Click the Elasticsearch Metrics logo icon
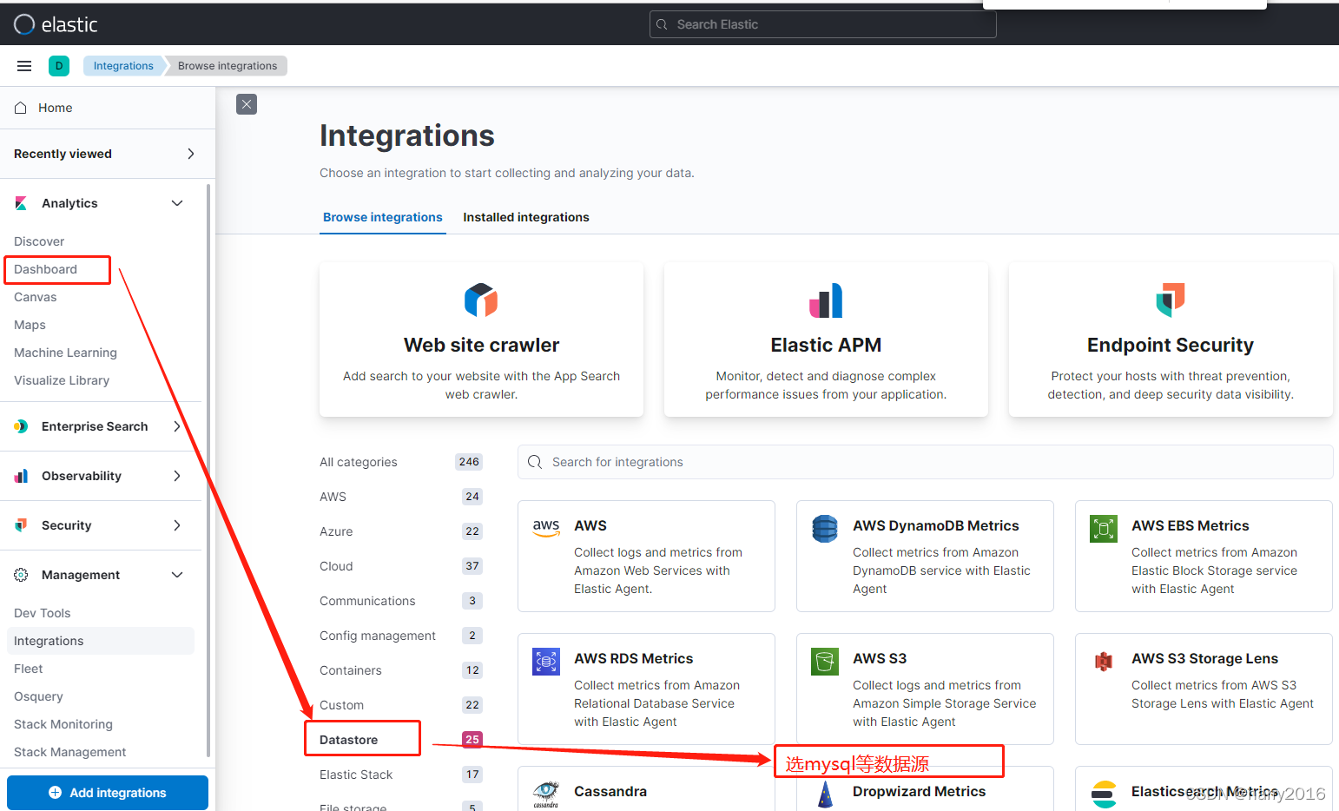The width and height of the screenshot is (1339, 811). pyautogui.click(x=1104, y=794)
